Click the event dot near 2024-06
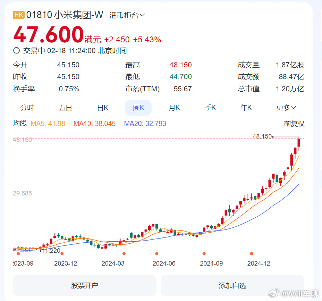This screenshot has width=322, height=301. click(x=157, y=254)
